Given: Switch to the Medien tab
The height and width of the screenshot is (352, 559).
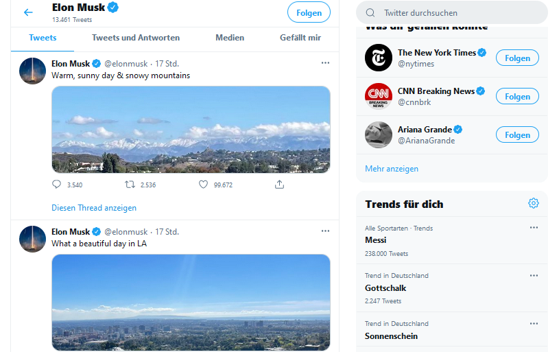Looking at the screenshot, I should [x=230, y=38].
